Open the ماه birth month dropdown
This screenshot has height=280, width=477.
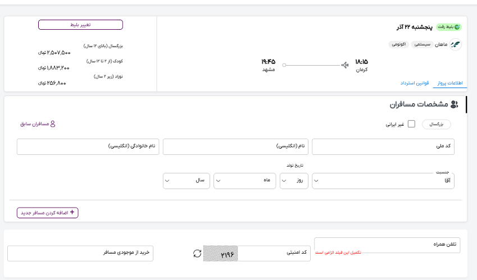coord(244,181)
